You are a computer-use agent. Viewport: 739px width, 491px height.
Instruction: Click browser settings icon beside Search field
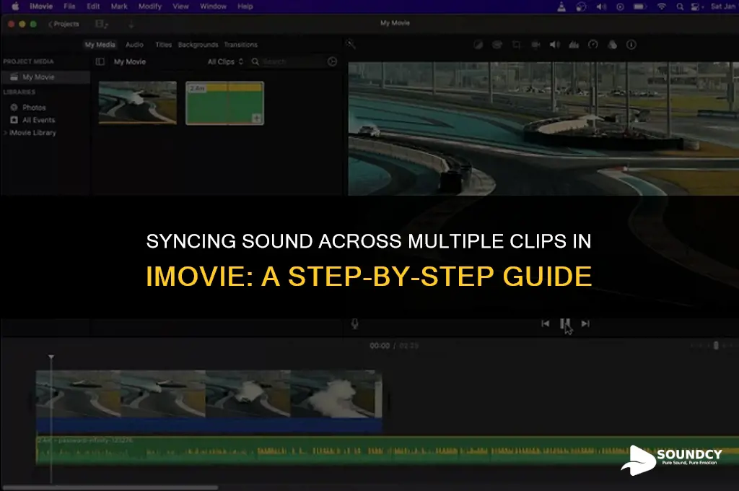332,62
